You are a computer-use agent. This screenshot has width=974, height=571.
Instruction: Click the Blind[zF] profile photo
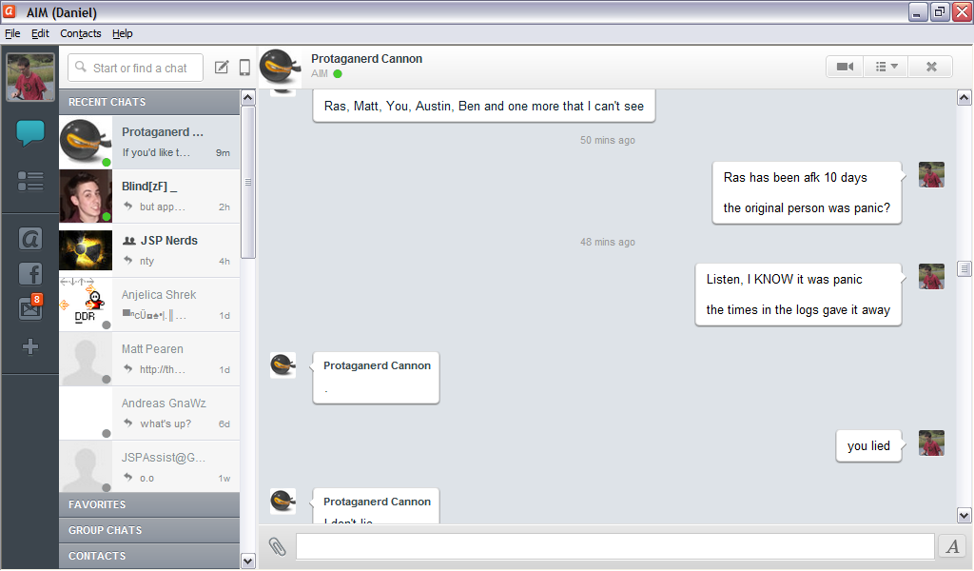click(x=86, y=196)
